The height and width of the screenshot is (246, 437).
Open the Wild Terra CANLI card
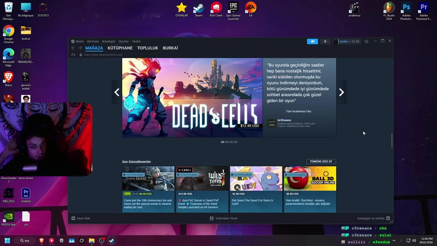202,189
